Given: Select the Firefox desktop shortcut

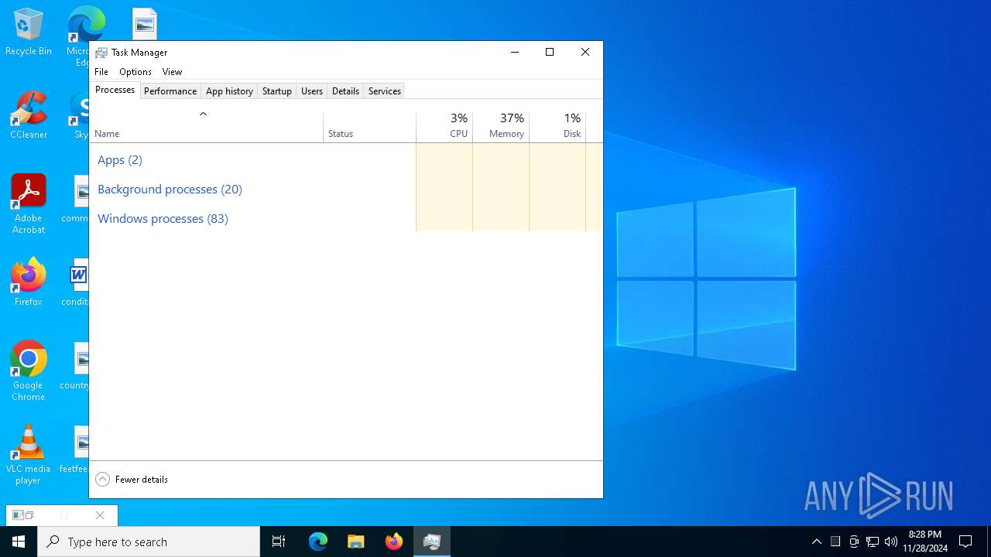Looking at the screenshot, I should pyautogui.click(x=29, y=282).
